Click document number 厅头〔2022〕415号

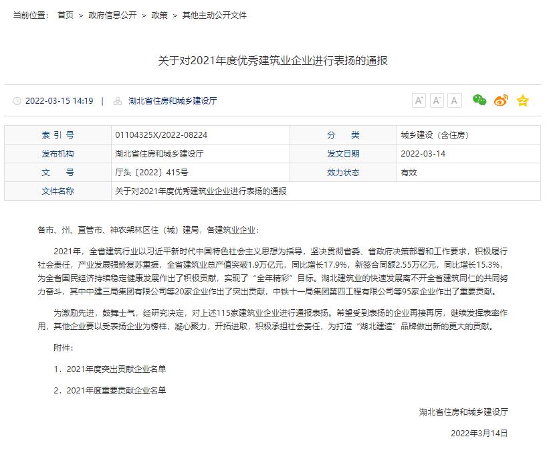point(151,172)
